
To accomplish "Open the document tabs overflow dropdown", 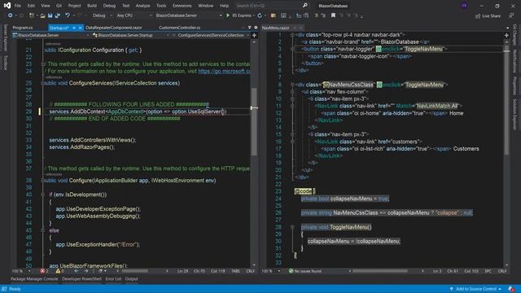I will pos(250,28).
